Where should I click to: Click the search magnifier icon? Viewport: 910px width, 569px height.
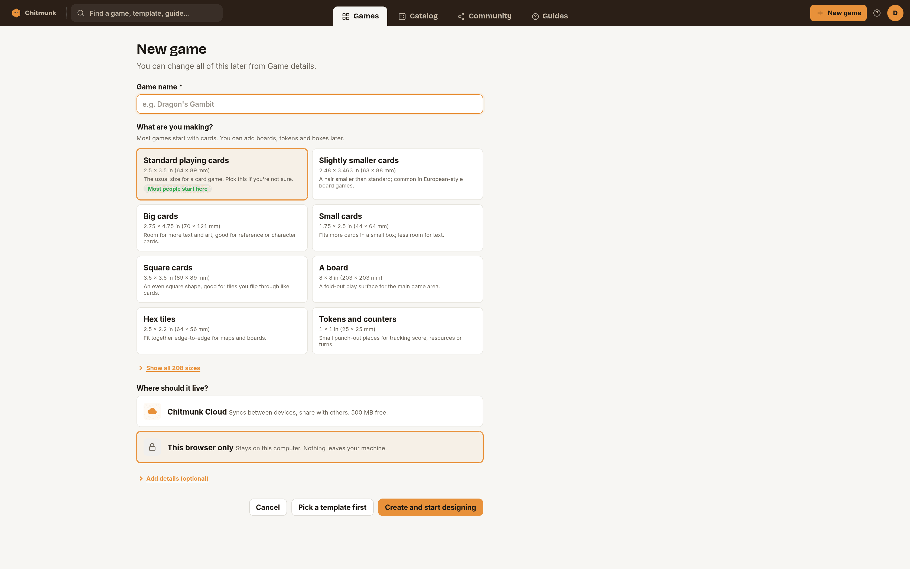point(81,13)
